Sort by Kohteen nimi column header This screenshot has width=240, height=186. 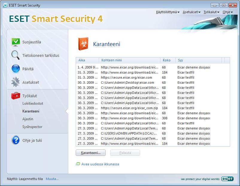[130, 60]
